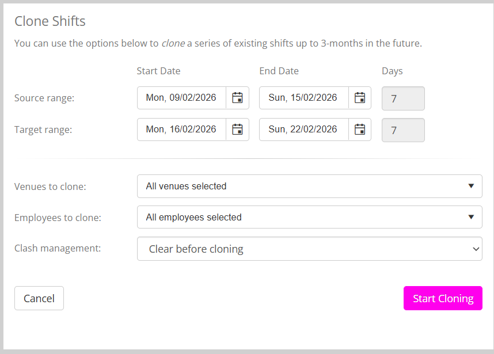
Task: Click the Start Cloning button
Action: tap(443, 298)
